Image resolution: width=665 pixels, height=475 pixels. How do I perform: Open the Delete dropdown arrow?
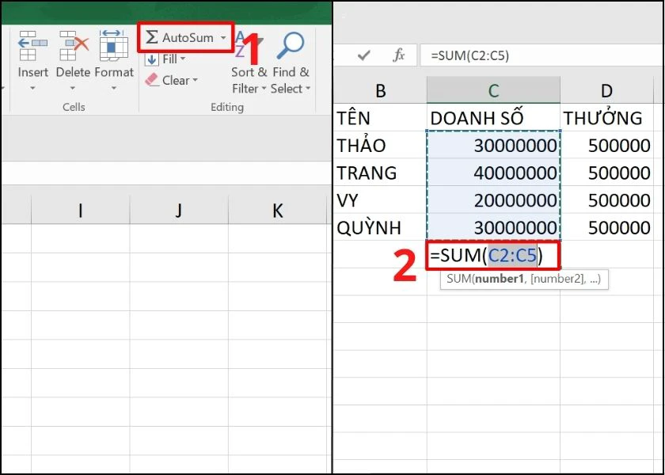73,88
